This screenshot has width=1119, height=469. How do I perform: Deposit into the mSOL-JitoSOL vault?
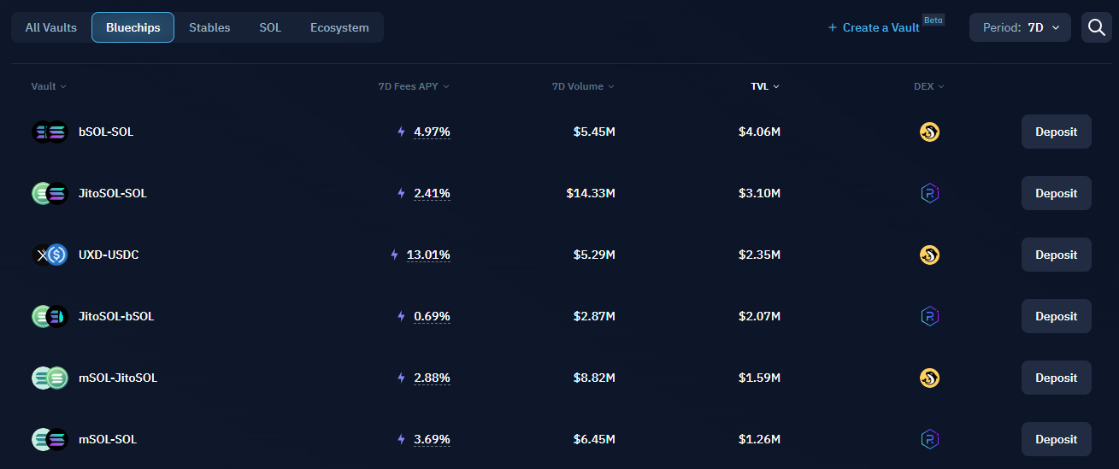(1057, 378)
